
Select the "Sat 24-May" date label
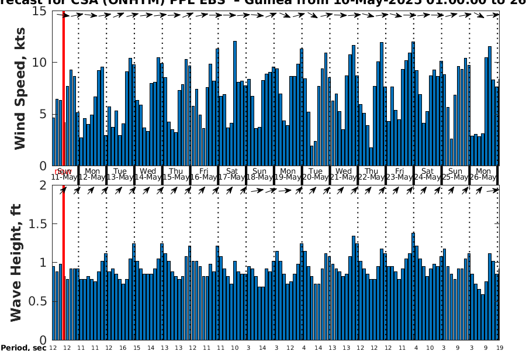click(x=427, y=174)
